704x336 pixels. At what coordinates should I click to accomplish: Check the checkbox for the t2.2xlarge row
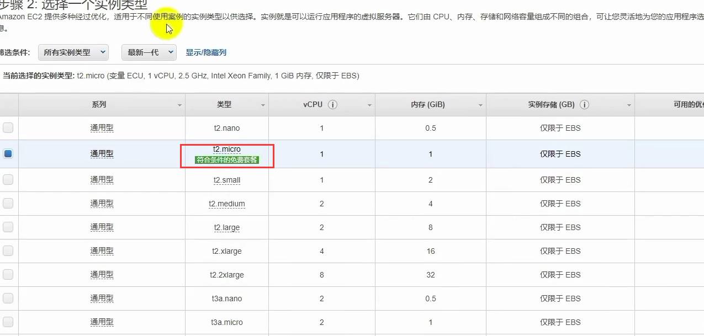click(8, 274)
